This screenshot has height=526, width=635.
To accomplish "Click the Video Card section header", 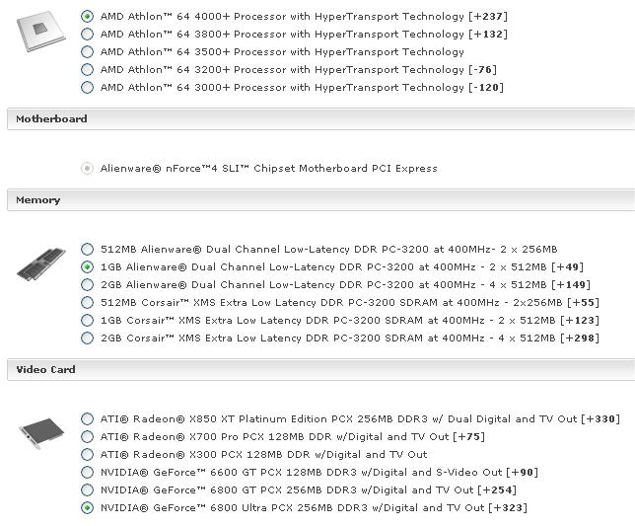I will point(45,370).
